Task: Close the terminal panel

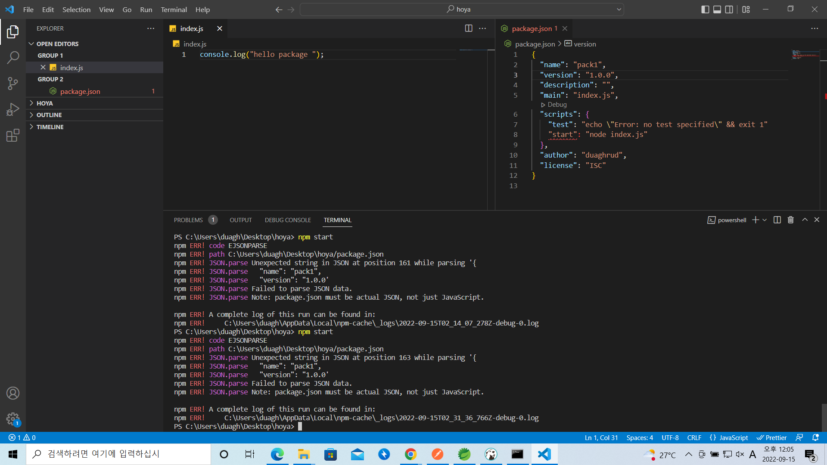Action: pos(817,220)
